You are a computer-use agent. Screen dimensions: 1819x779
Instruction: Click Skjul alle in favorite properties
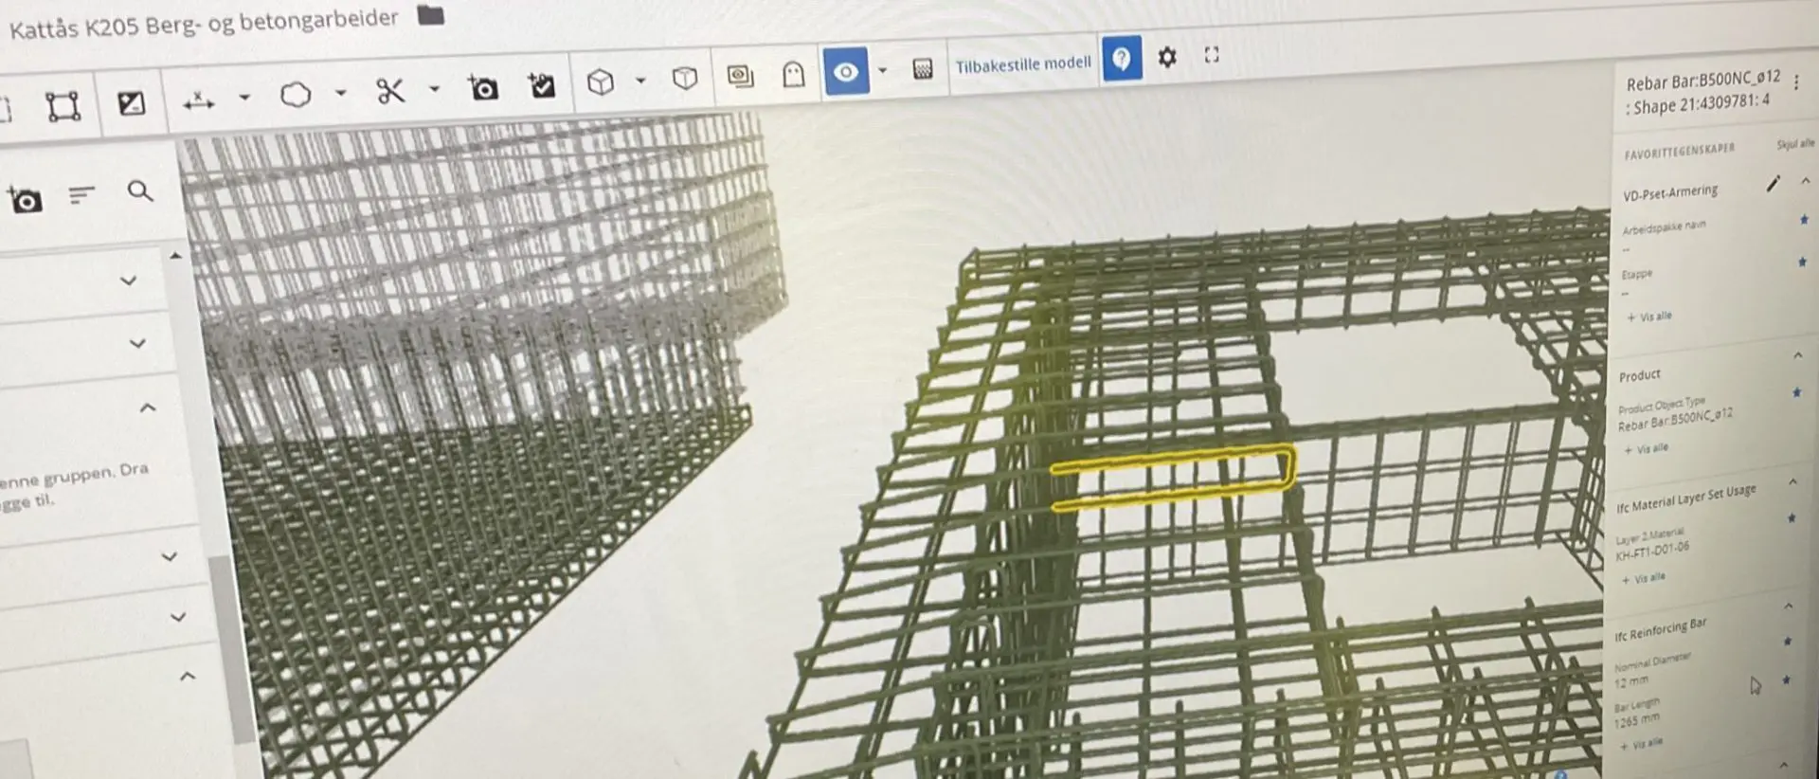1795,144
